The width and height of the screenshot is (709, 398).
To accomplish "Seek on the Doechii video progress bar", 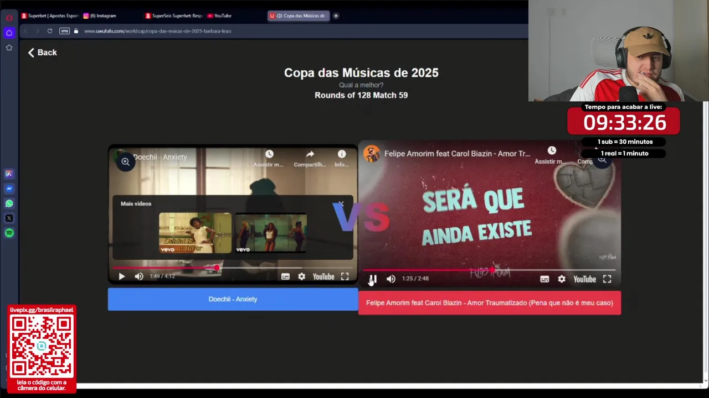I will coord(233,268).
